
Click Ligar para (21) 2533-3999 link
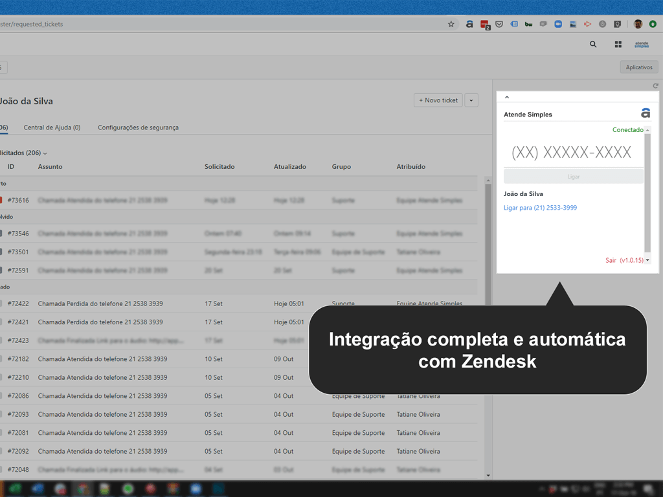coord(540,208)
